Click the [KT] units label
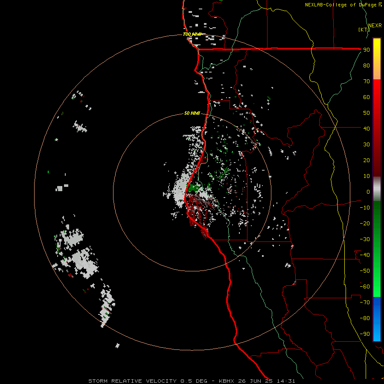 (364, 29)
